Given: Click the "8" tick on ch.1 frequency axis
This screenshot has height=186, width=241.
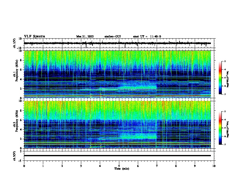Looking at the screenshot, I should click(21, 60).
